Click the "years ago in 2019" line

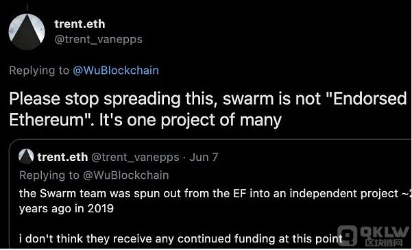(66, 208)
